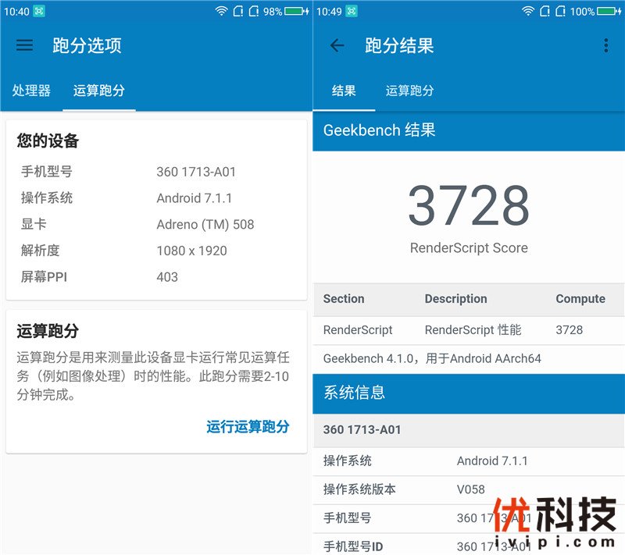This screenshot has width=625, height=555.
Task: Open the navigation drawer hamburger menu
Action: click(24, 45)
